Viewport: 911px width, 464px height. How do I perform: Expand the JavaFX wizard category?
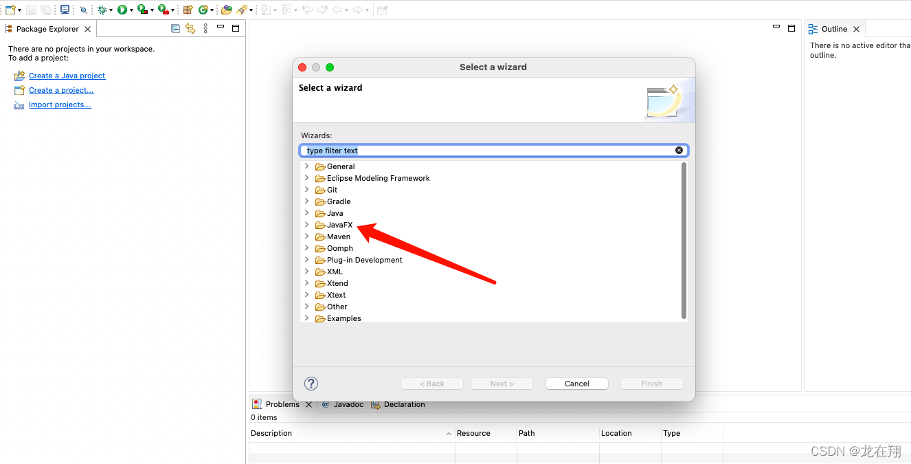click(307, 225)
